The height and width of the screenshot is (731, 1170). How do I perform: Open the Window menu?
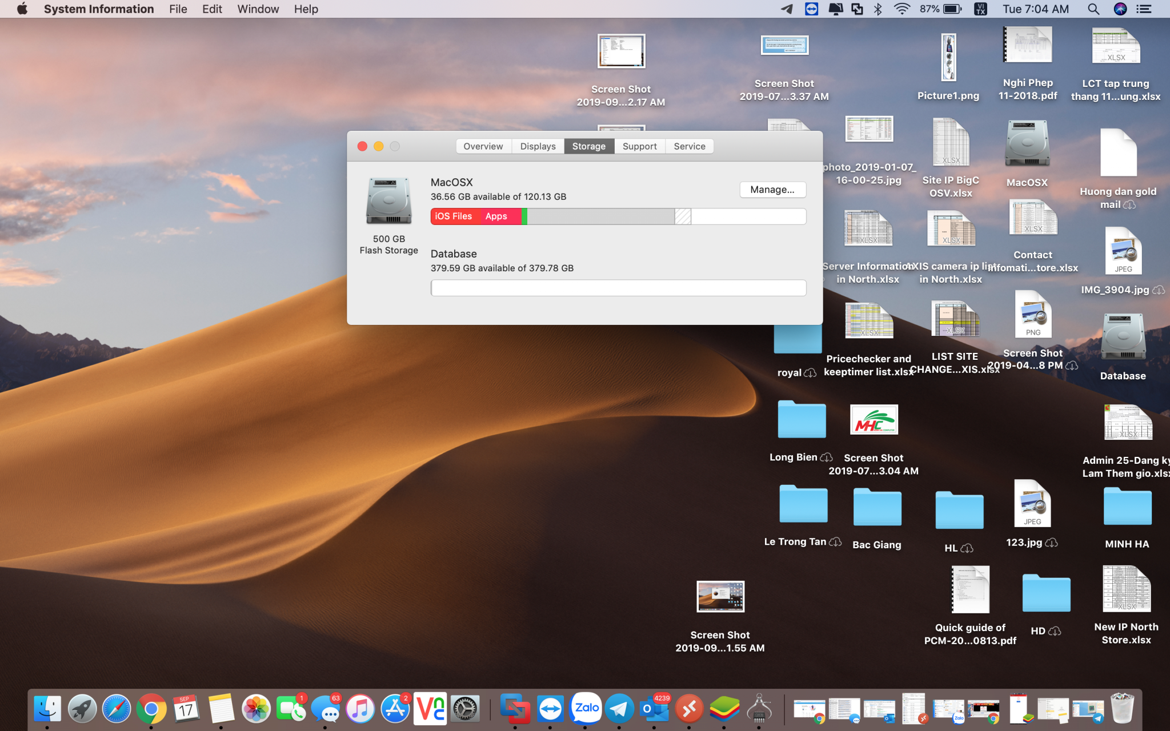point(258,9)
